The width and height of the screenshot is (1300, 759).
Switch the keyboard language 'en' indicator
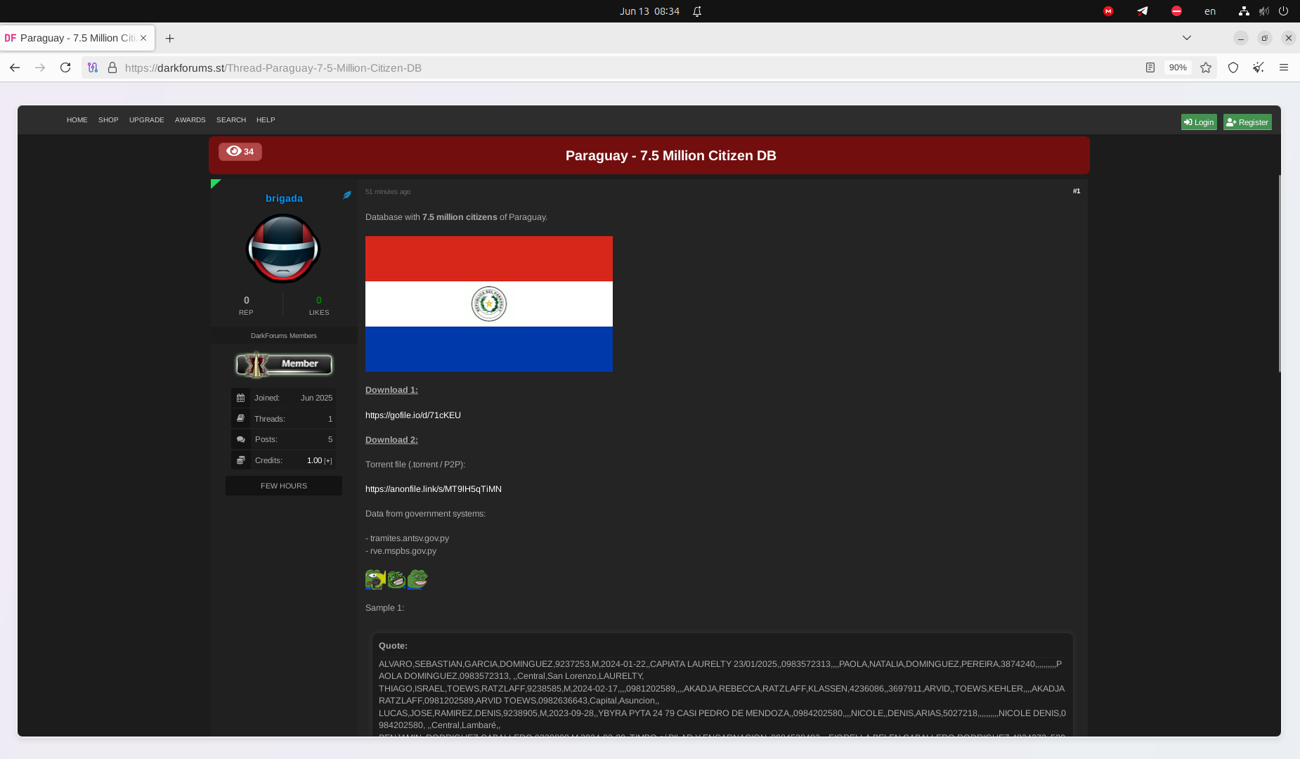(x=1210, y=11)
